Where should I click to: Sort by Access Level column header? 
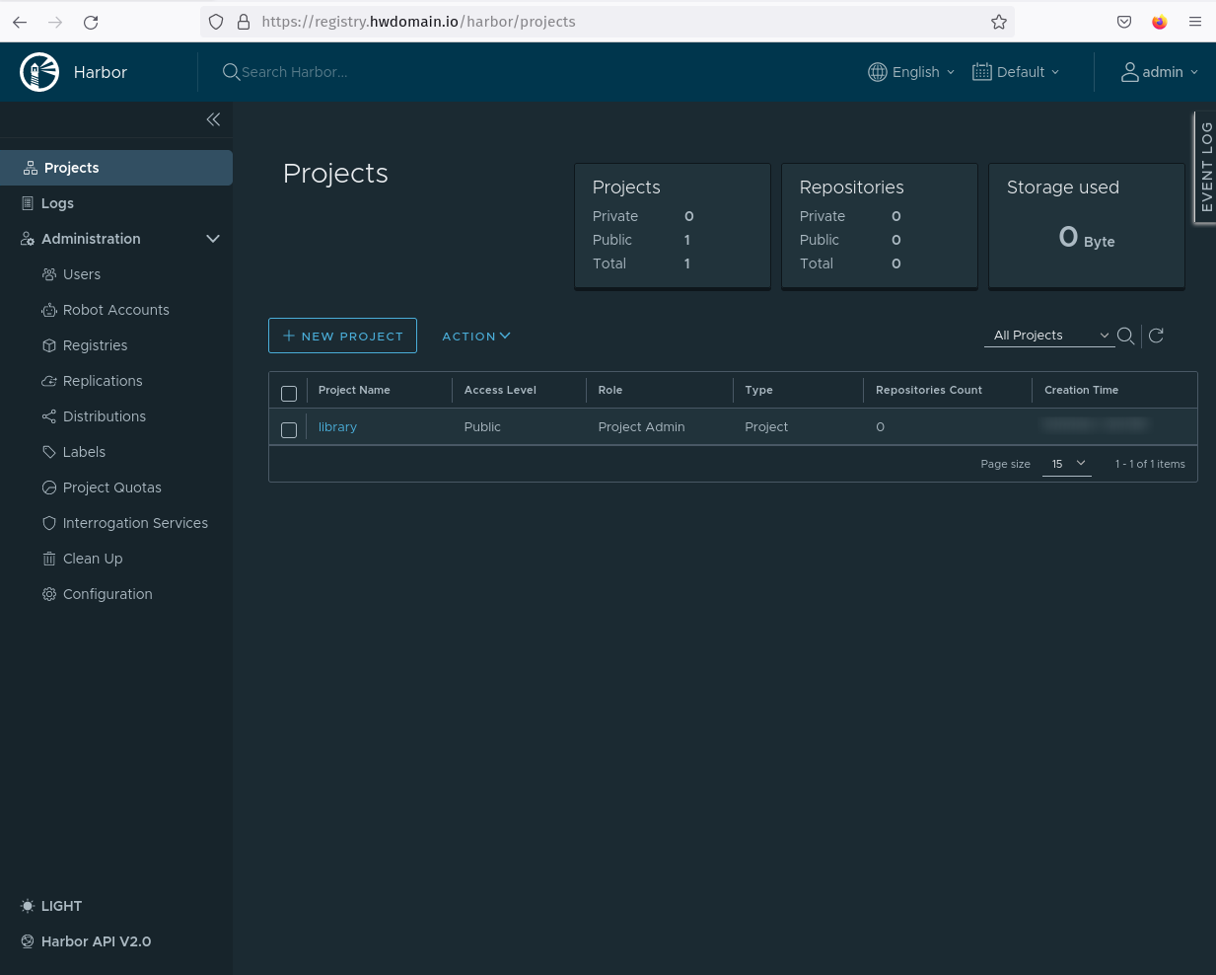(x=500, y=390)
